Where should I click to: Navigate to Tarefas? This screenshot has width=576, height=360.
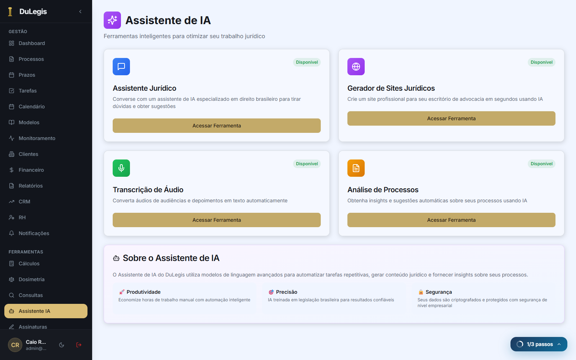(46, 91)
